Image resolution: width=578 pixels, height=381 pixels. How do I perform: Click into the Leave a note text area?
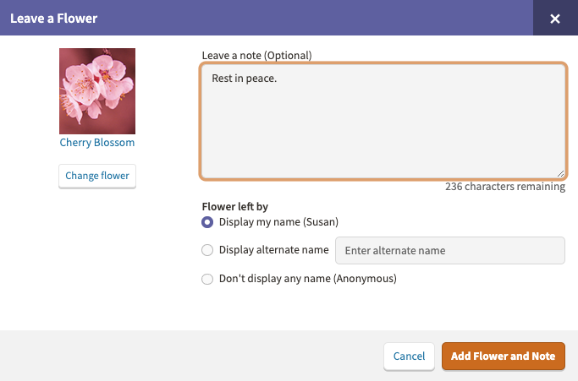click(383, 121)
